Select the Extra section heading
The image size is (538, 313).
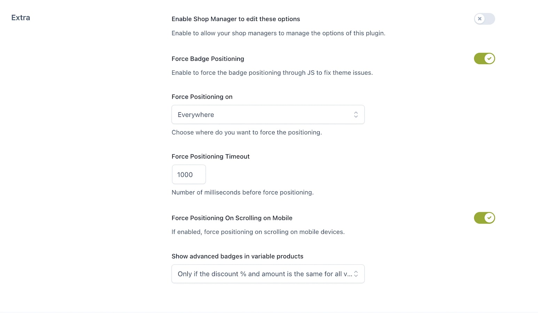click(21, 18)
